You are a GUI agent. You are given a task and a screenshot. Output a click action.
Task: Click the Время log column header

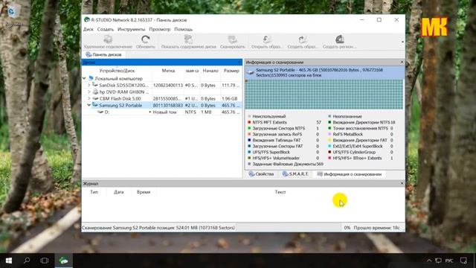click(x=144, y=192)
